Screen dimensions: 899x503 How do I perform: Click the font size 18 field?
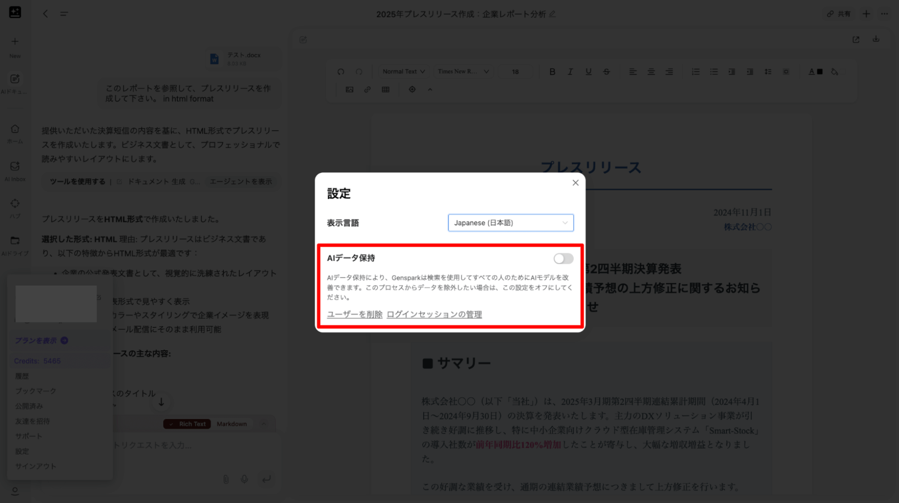[515, 72]
